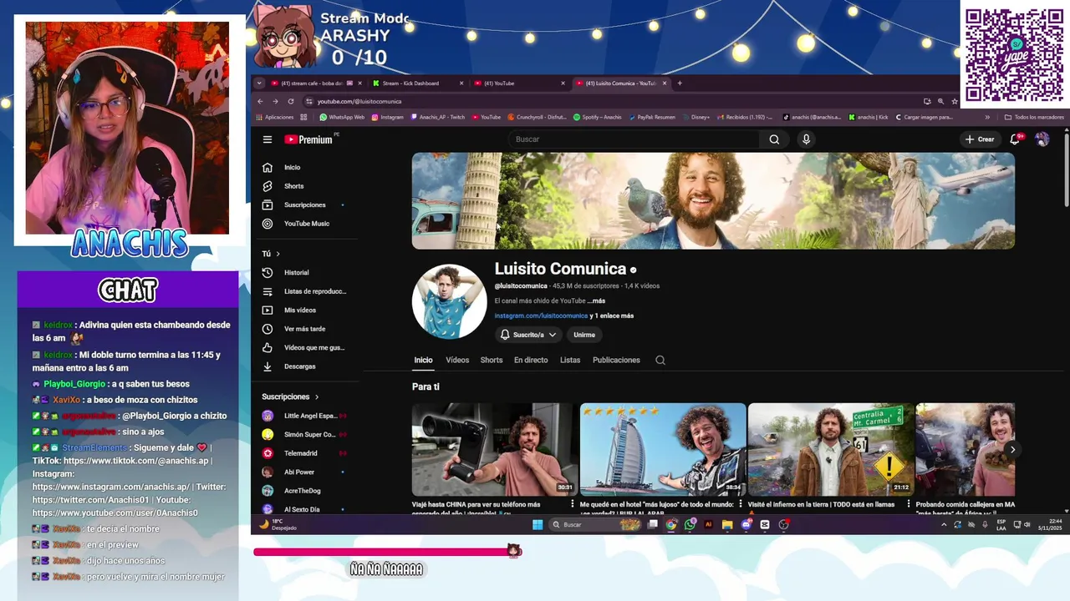
Task: Open Discord from the Windows taskbar
Action: [746, 525]
